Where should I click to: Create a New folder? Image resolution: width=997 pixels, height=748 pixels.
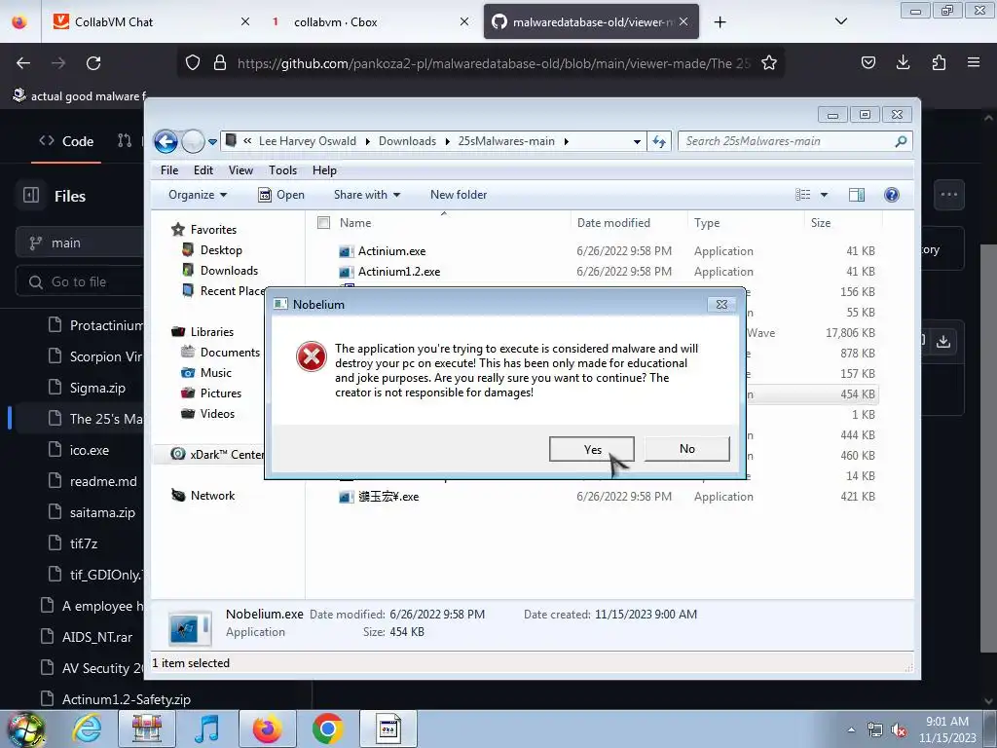click(459, 195)
